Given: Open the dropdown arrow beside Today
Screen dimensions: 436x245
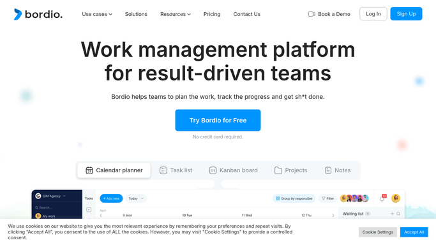Looking at the screenshot, I should coord(142,198).
